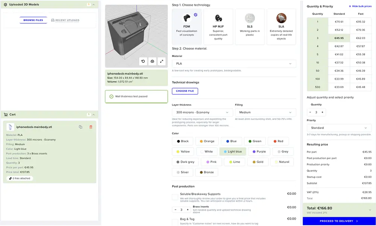Screen dimensions: 376x226
Task: Select HP MJF technology card
Action: [218, 27]
